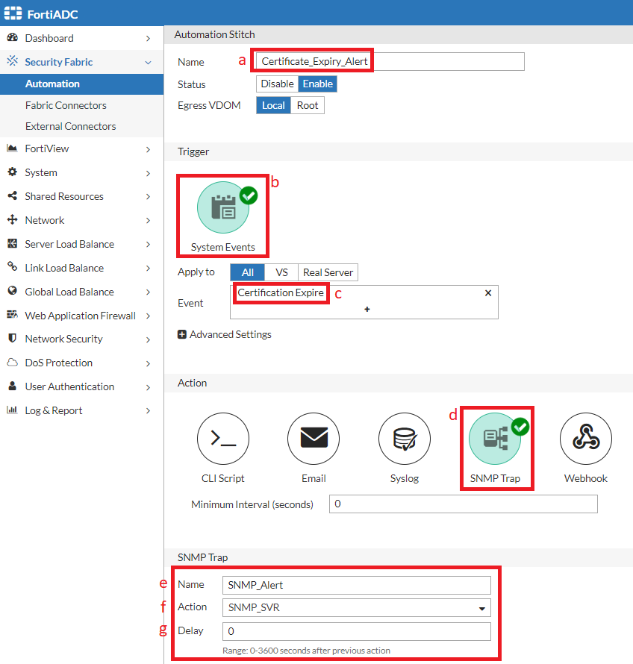Click the Shared Resources share icon
The width and height of the screenshot is (633, 664).
point(12,195)
